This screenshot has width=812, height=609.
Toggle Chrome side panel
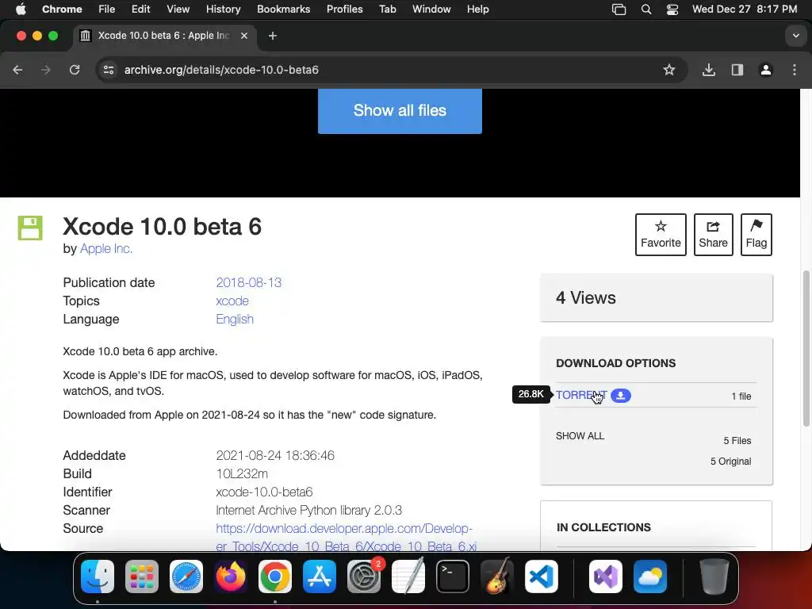click(737, 70)
